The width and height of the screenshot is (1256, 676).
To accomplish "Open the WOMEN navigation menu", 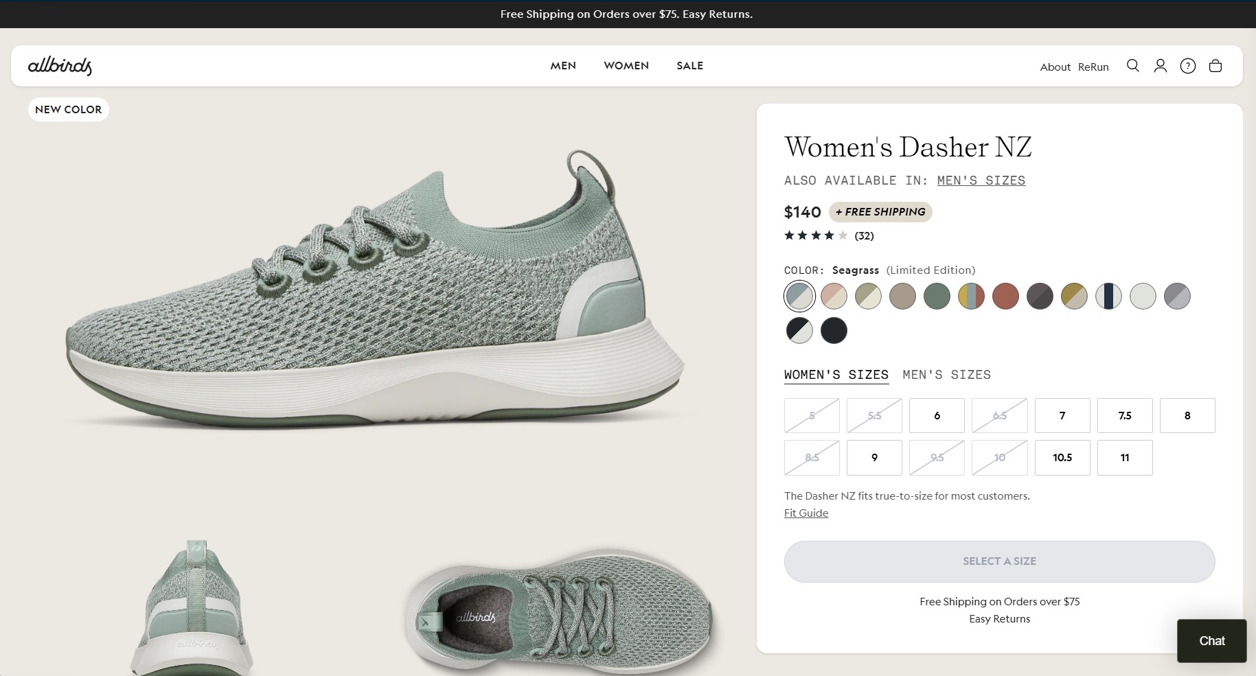I will tap(626, 66).
